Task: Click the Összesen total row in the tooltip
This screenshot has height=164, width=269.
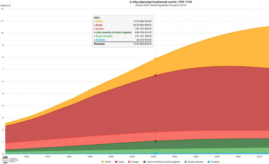Action: pos(122,44)
